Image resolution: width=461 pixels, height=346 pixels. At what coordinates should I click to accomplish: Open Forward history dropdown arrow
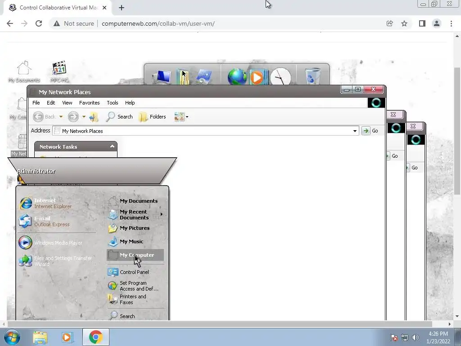point(84,117)
